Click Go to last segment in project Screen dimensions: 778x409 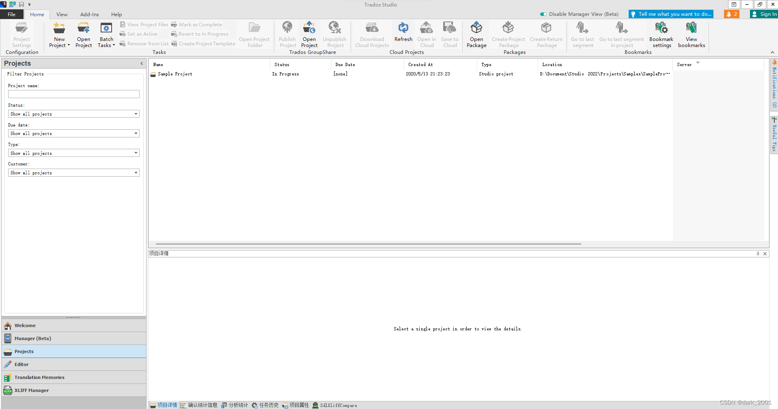[x=621, y=35]
